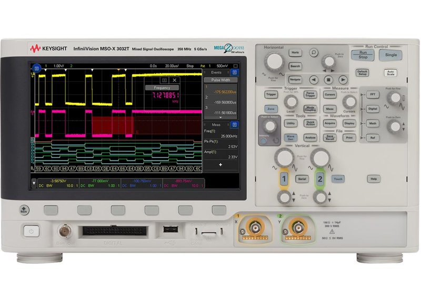Tap the Frequency label in counter popup

click(x=162, y=88)
